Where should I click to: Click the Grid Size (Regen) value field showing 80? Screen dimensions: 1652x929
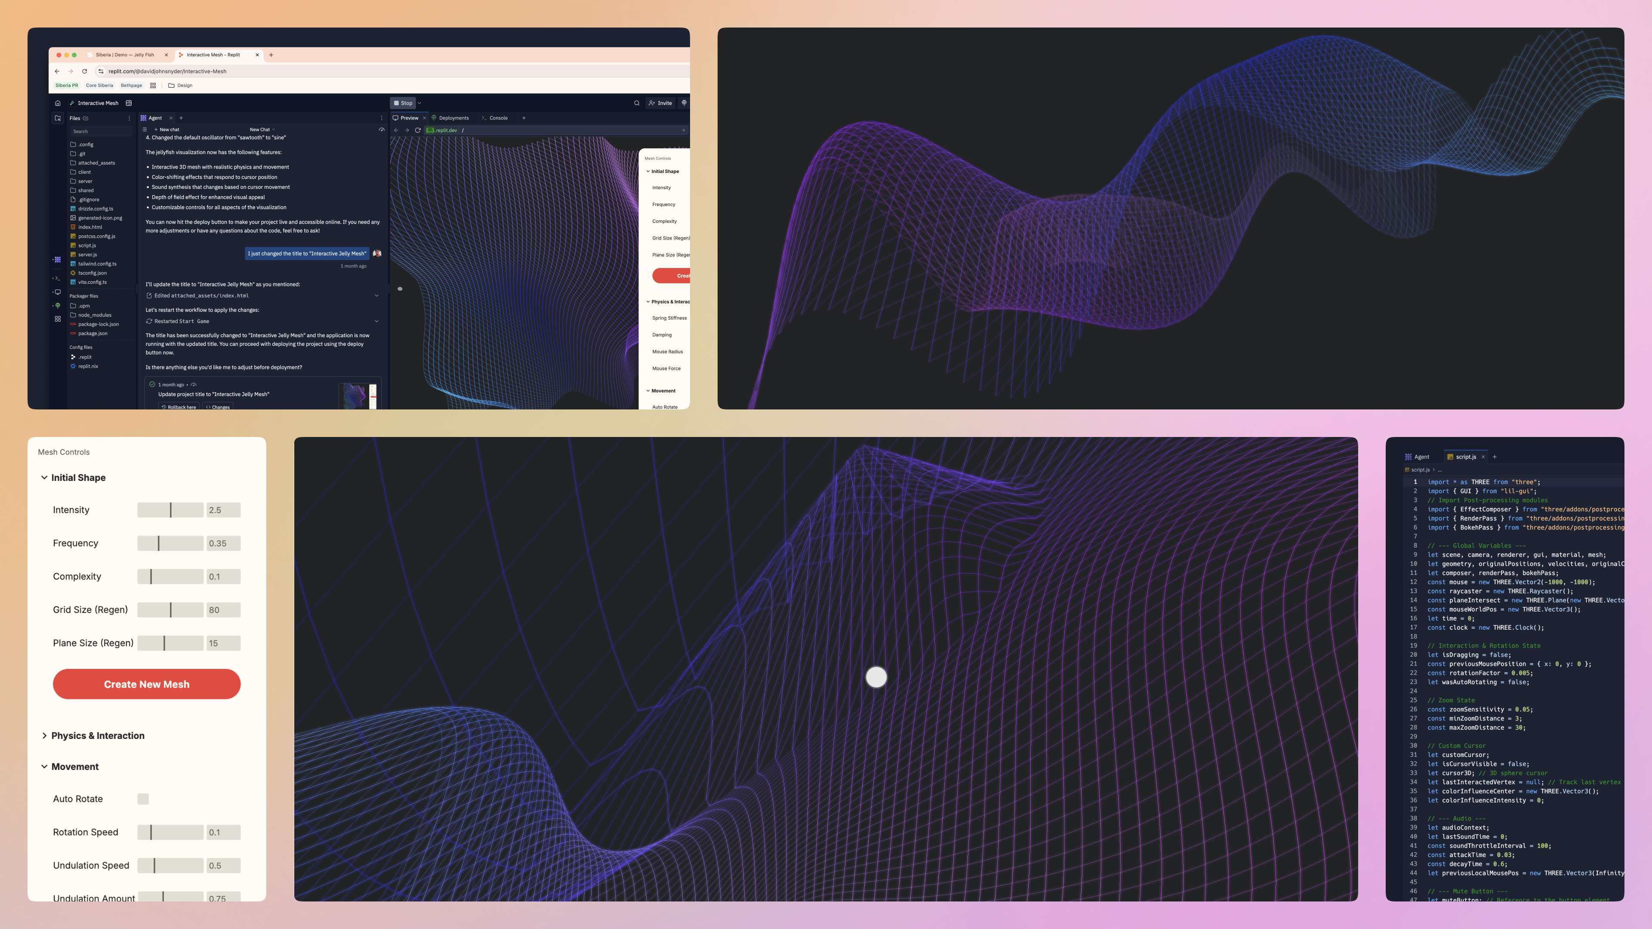click(223, 610)
